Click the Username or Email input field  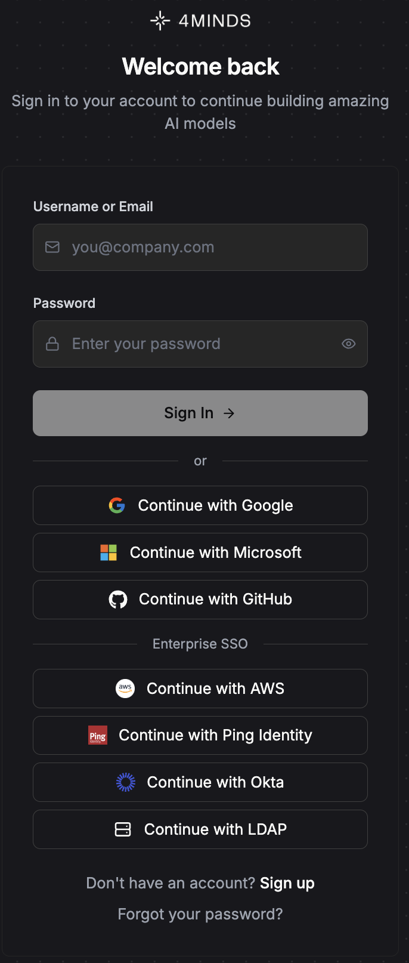[x=200, y=247]
